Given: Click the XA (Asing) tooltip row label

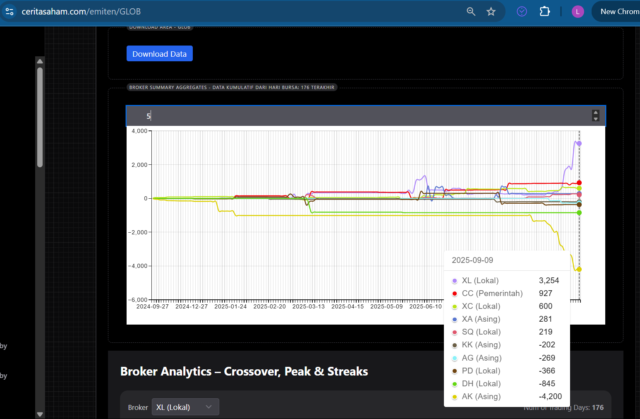Looking at the screenshot, I should tap(481, 319).
